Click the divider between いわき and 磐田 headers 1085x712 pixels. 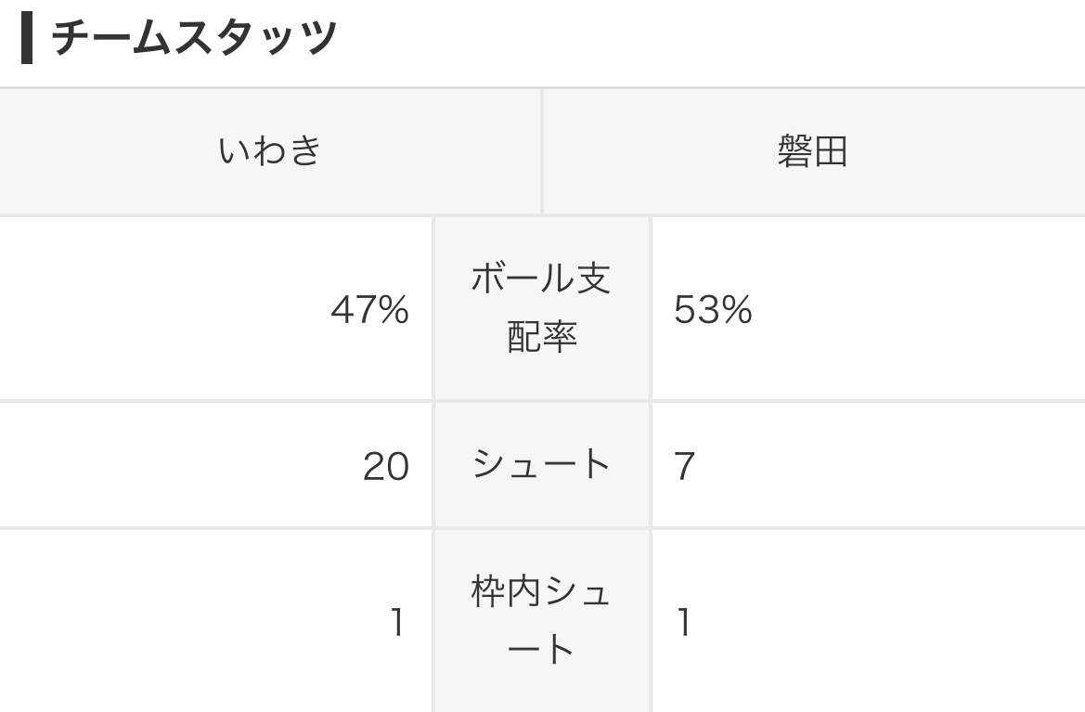pos(542,150)
